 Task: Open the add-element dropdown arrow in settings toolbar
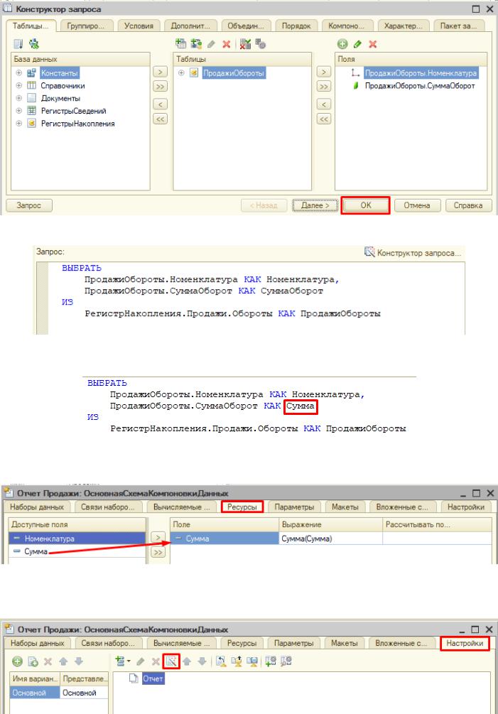click(x=129, y=661)
